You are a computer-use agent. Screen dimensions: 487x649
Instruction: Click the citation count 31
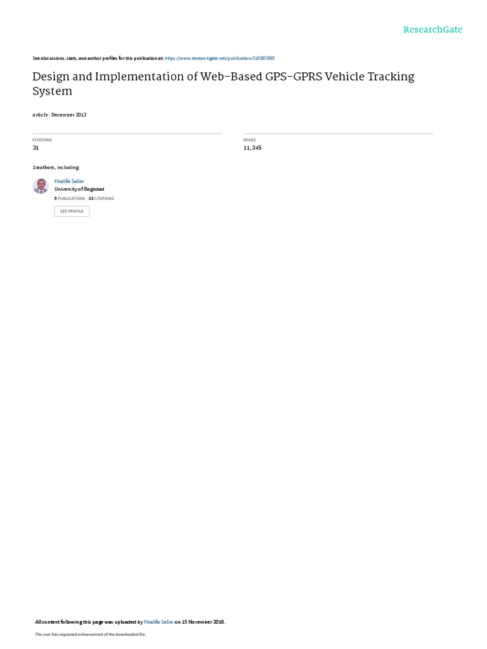pos(36,148)
